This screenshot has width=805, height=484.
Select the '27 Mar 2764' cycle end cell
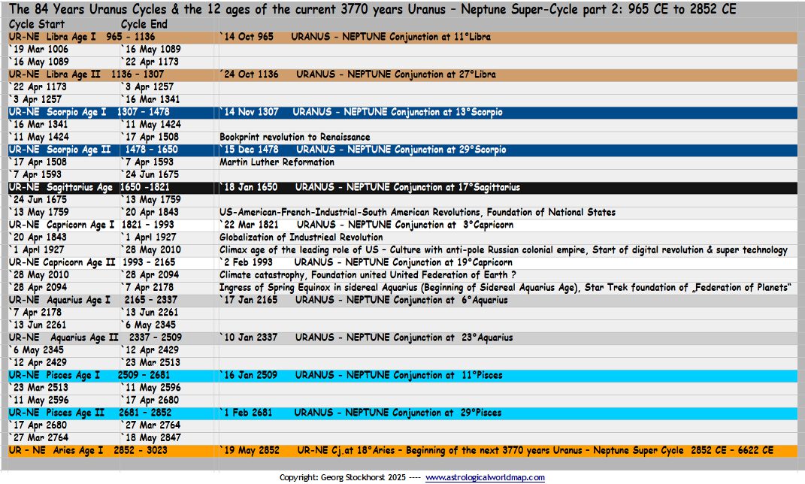coord(151,425)
